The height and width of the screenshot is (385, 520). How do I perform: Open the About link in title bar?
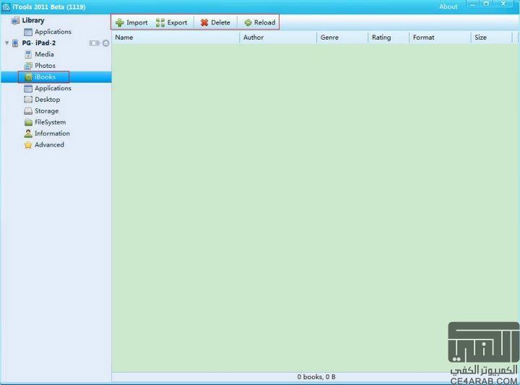click(x=448, y=7)
